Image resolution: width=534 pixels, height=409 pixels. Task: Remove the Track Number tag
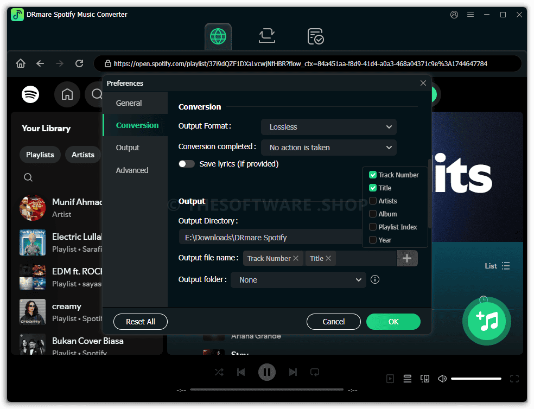coord(296,259)
